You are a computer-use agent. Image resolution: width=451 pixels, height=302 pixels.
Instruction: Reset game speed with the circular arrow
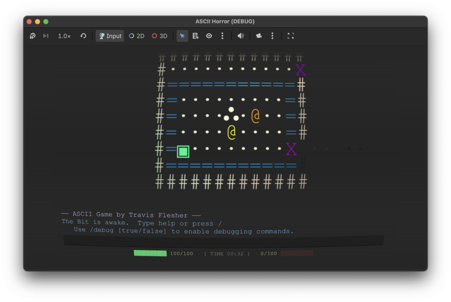[83, 36]
